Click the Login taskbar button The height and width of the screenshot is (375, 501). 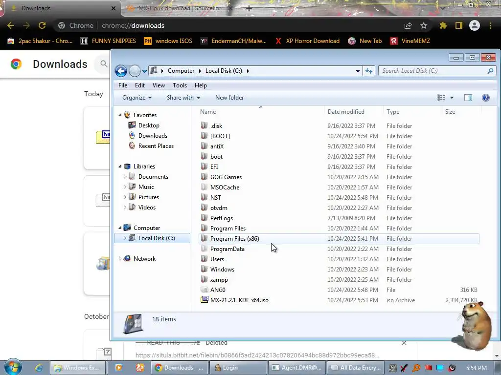238,368
